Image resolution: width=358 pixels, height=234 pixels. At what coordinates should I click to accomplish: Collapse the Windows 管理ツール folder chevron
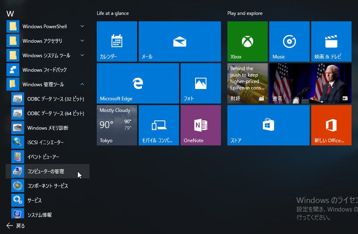click(82, 85)
